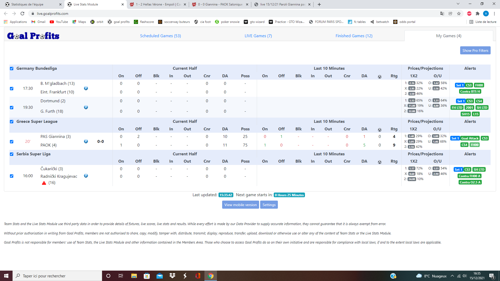Open new browser tab with plus icon
Viewport: 500px width, 281px height.
pos(319,4)
